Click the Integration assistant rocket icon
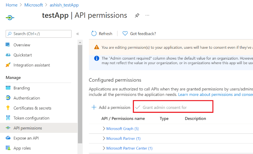Image resolution: width=253 pixels, height=154 pixels. (8, 65)
